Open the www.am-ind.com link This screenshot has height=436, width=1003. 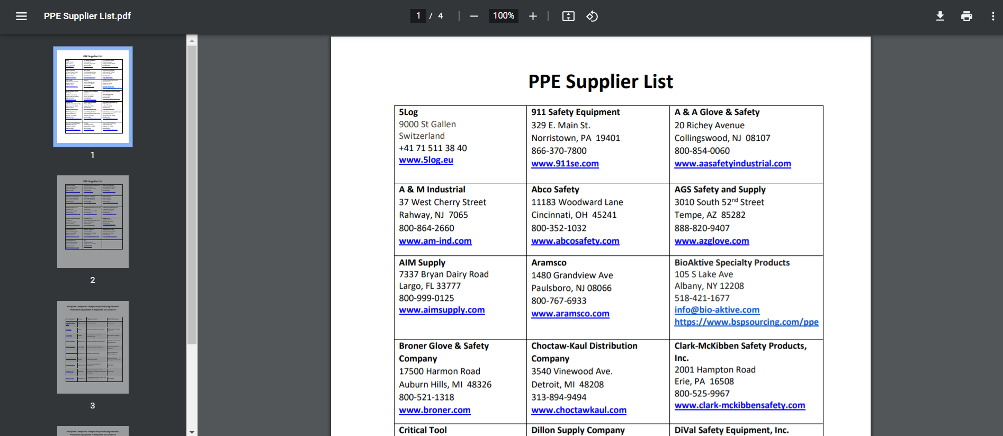pos(435,241)
